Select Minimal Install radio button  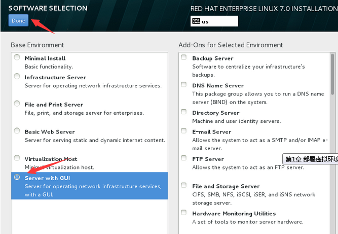coord(17,57)
